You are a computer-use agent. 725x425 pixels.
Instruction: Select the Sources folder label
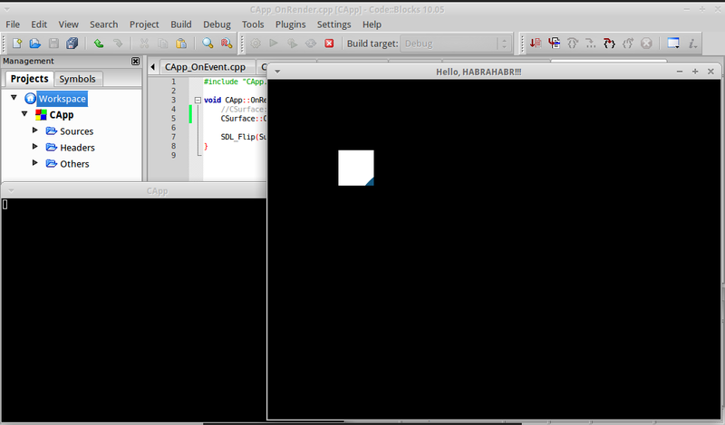pos(76,131)
